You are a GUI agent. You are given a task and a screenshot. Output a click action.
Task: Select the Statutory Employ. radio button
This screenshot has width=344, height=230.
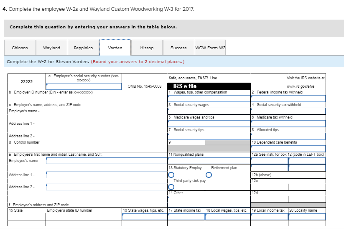(x=171, y=175)
